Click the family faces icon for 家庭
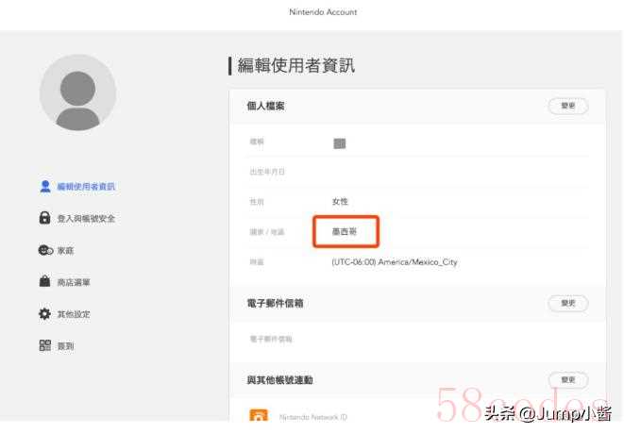Image resolution: width=624 pixels, height=434 pixels. [45, 250]
